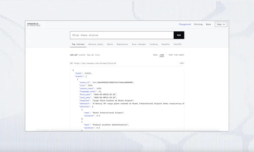Switch to the Adverse media tab
Image resolution: width=254 pixels, height=152 pixels.
[96, 44]
